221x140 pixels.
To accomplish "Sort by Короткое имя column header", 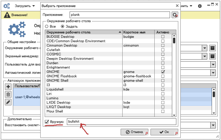I will click(x=138, y=32).
